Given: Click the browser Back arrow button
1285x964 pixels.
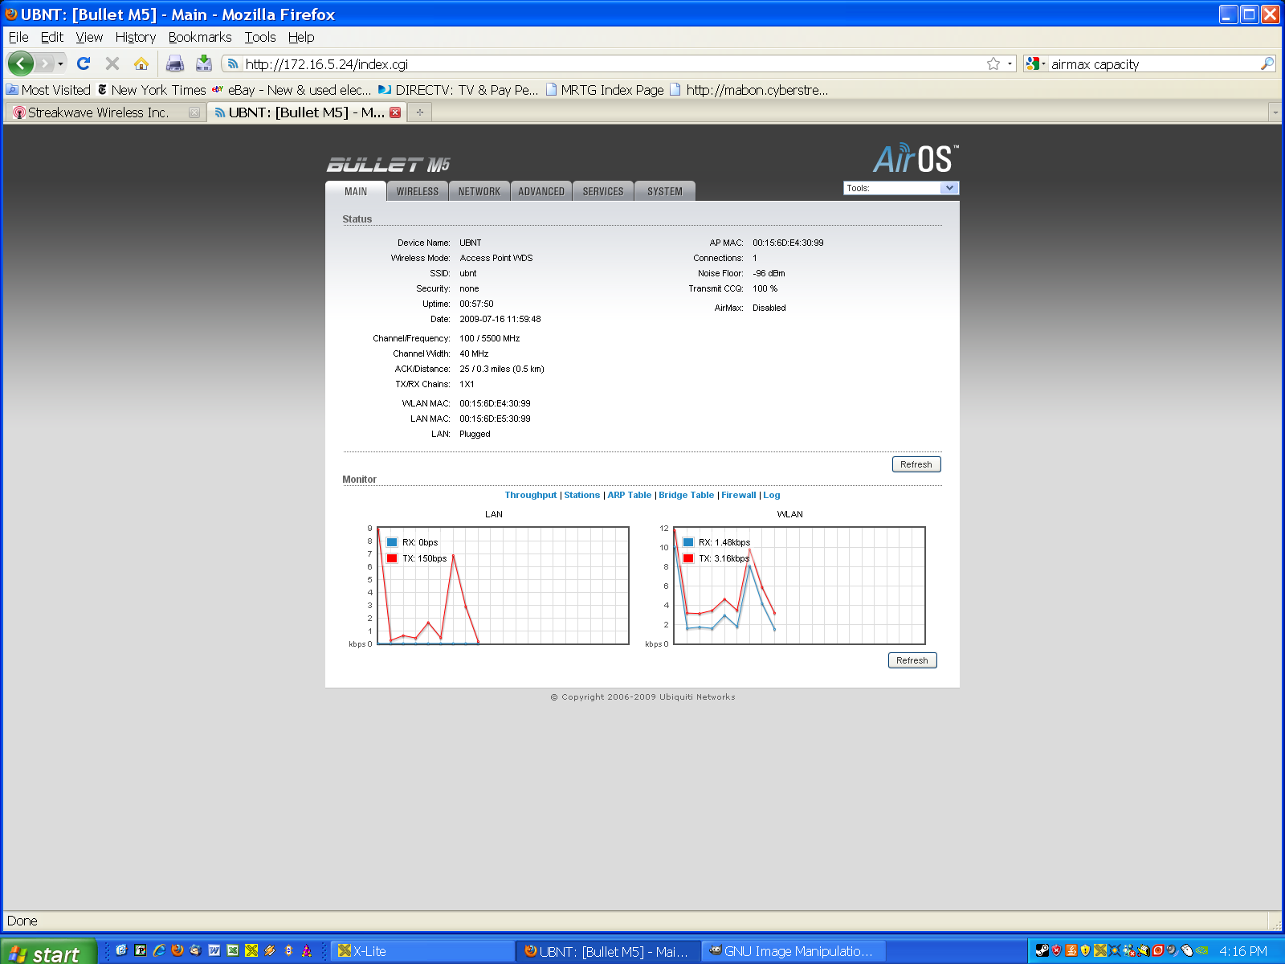Looking at the screenshot, I should [21, 63].
